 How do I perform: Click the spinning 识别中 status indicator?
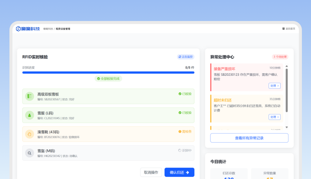tap(185, 150)
